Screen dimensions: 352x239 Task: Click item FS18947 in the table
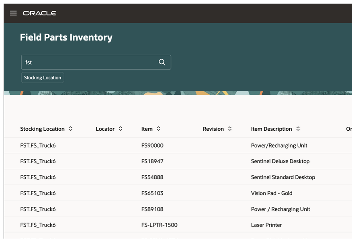pos(152,161)
